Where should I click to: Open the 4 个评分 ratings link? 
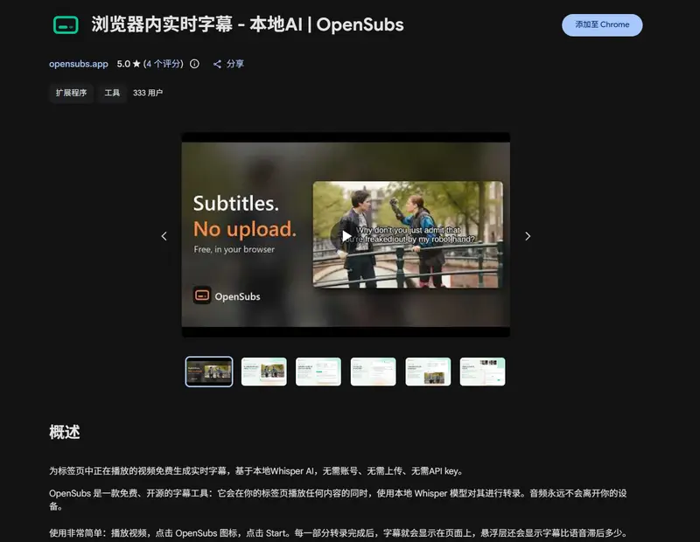coord(164,64)
